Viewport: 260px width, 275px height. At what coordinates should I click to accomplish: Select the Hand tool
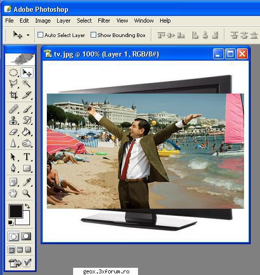(x=13, y=193)
